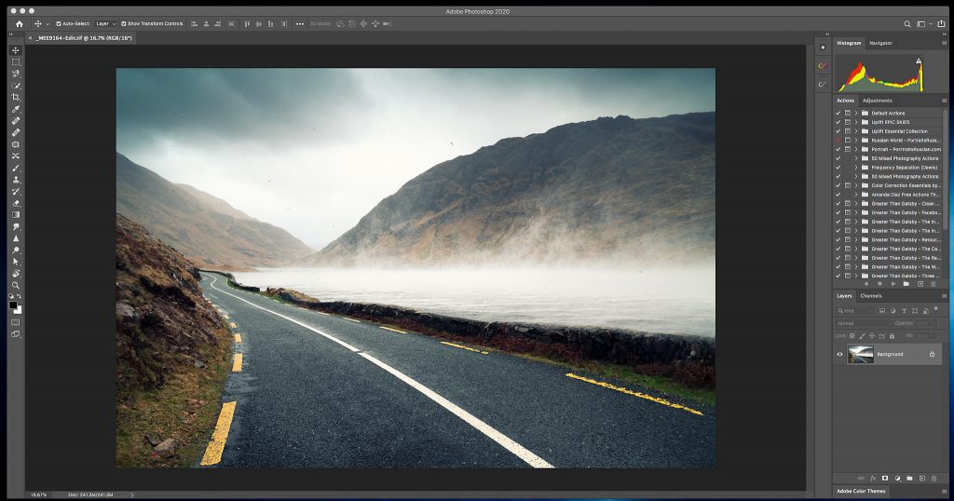Open the Navigator tab
Image resolution: width=954 pixels, height=501 pixels.
[880, 43]
